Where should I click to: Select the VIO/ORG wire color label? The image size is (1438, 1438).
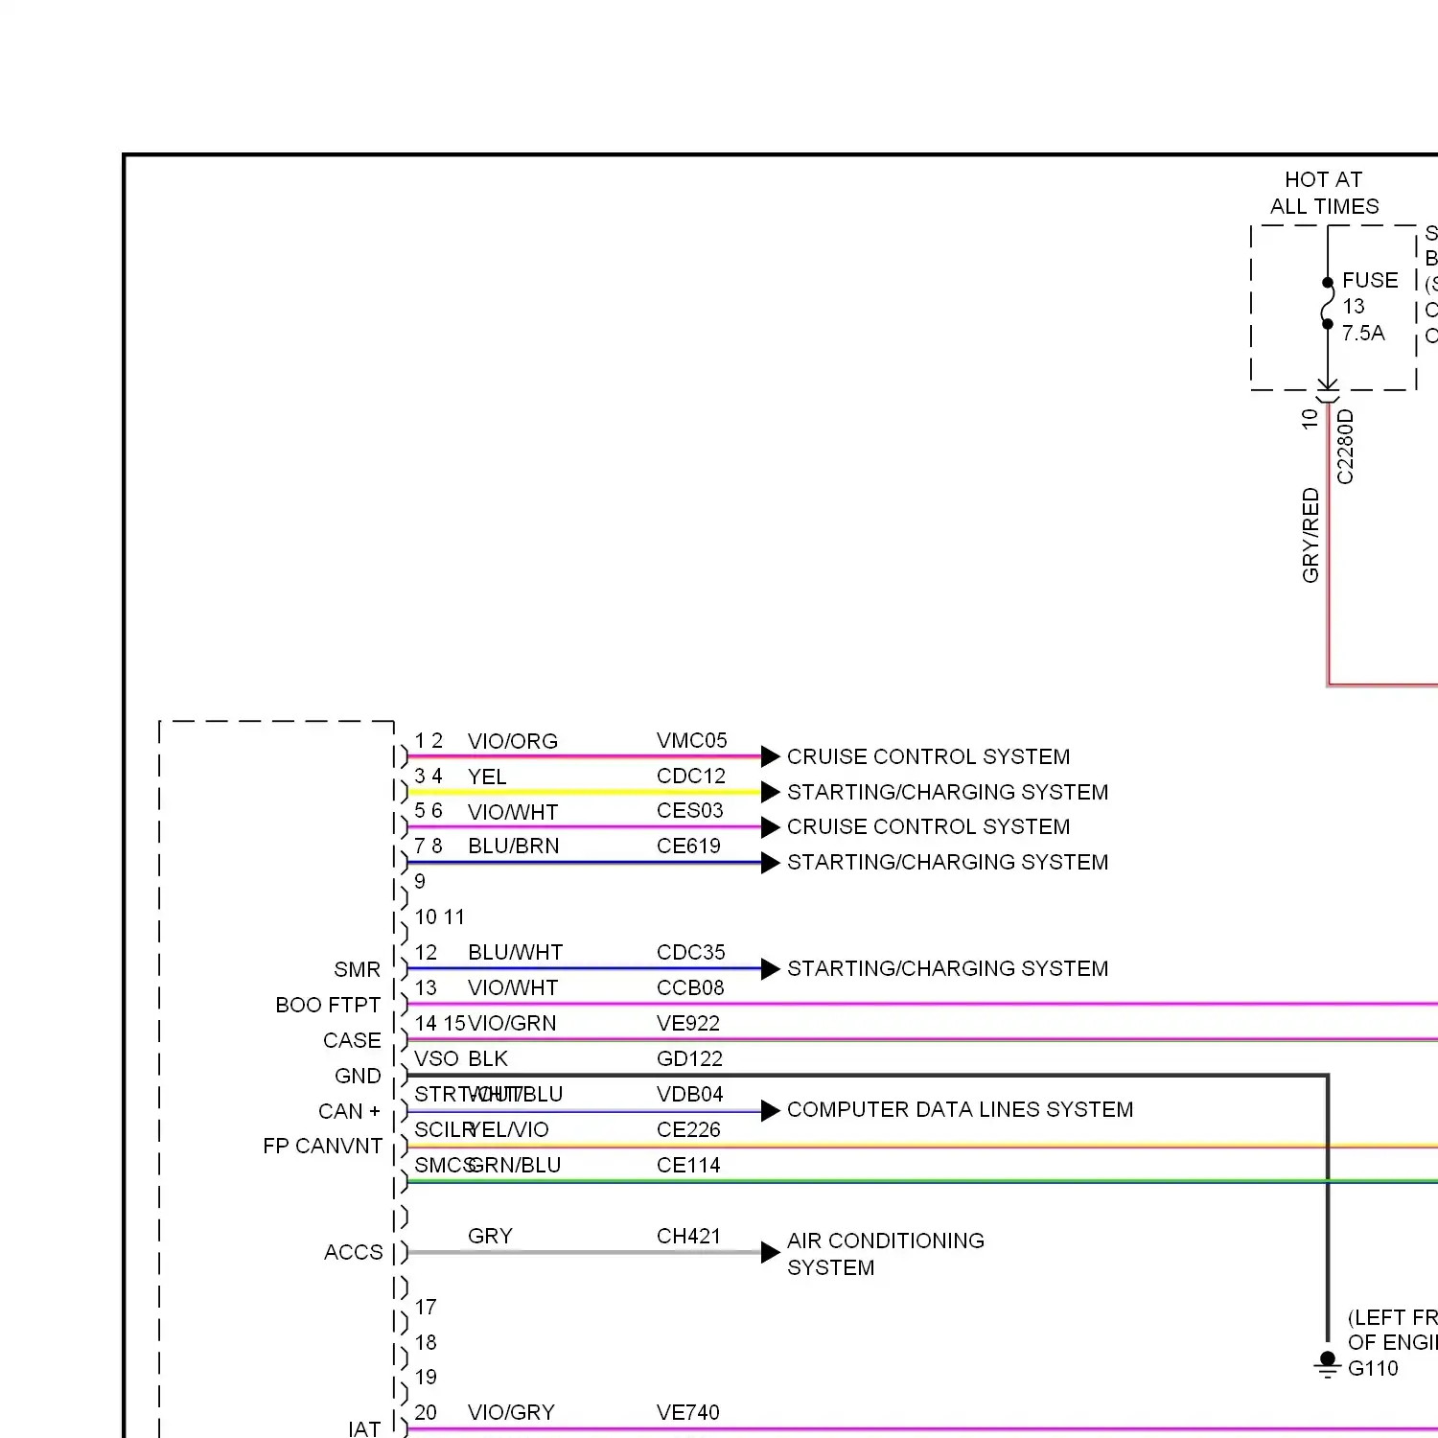click(x=512, y=741)
